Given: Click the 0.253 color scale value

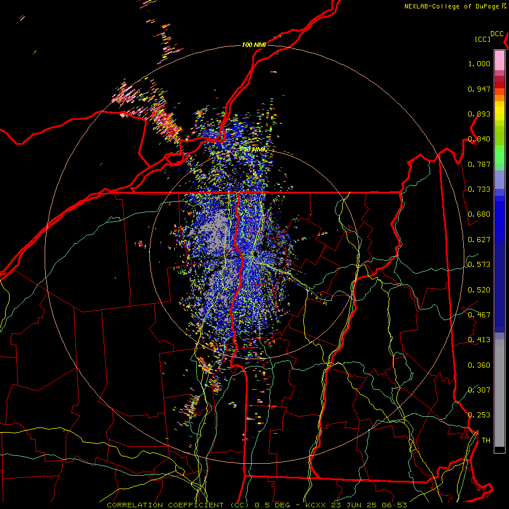Looking at the screenshot, I should coord(479,415).
